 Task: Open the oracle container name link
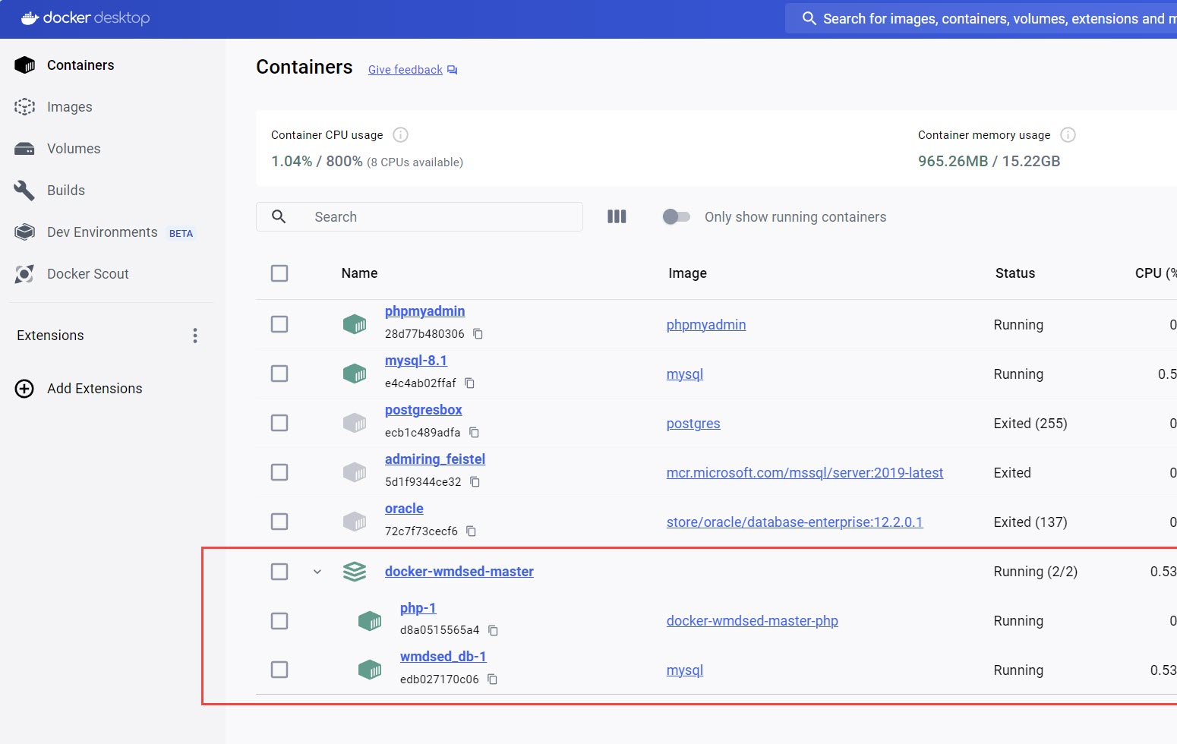(x=404, y=509)
